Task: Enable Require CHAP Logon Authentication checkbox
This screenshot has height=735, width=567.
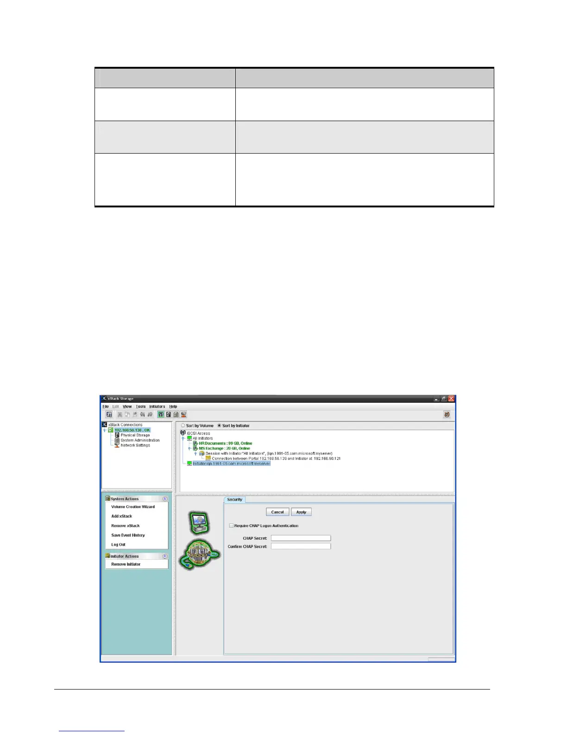Action: tap(231, 526)
